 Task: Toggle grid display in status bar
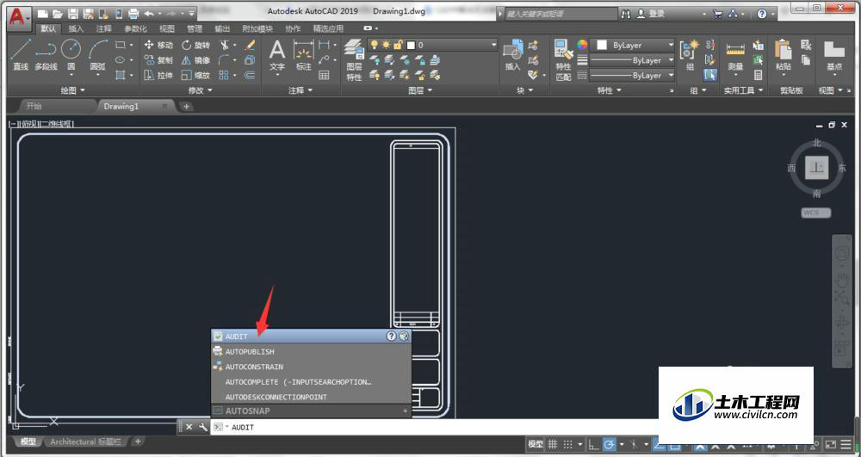(553, 444)
